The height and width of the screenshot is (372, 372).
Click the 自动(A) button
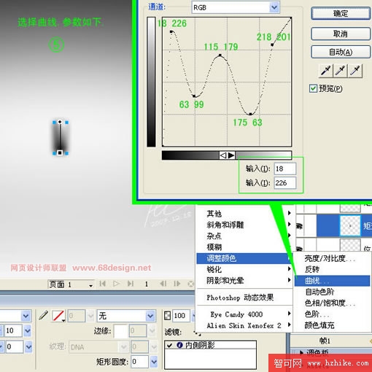pyautogui.click(x=341, y=52)
